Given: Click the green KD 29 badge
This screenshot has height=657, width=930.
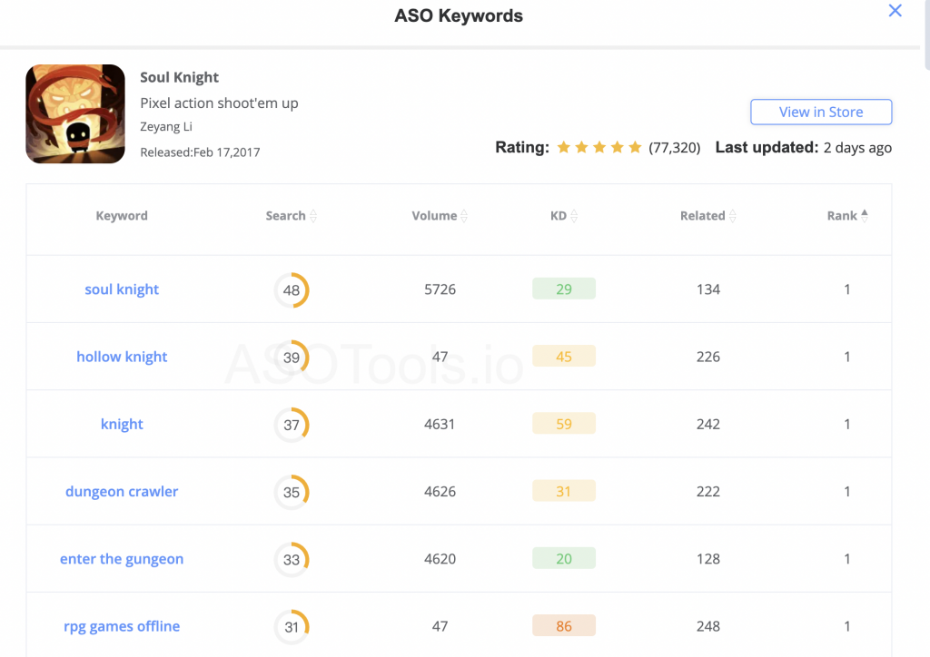Looking at the screenshot, I should (x=564, y=289).
